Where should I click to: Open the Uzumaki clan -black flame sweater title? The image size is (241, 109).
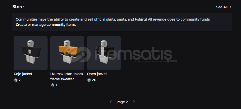[67, 76]
